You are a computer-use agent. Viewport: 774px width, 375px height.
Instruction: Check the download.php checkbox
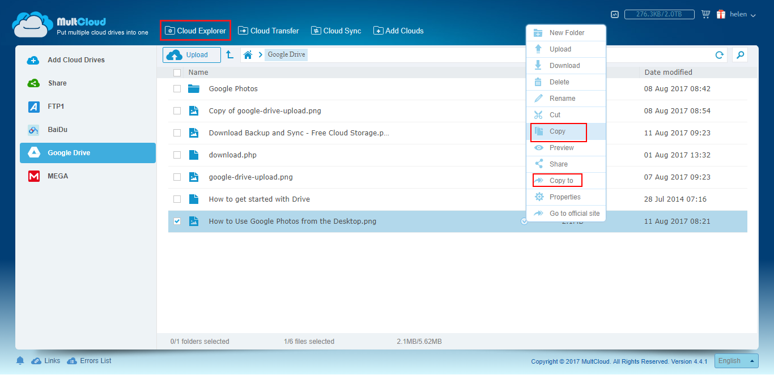(x=177, y=155)
